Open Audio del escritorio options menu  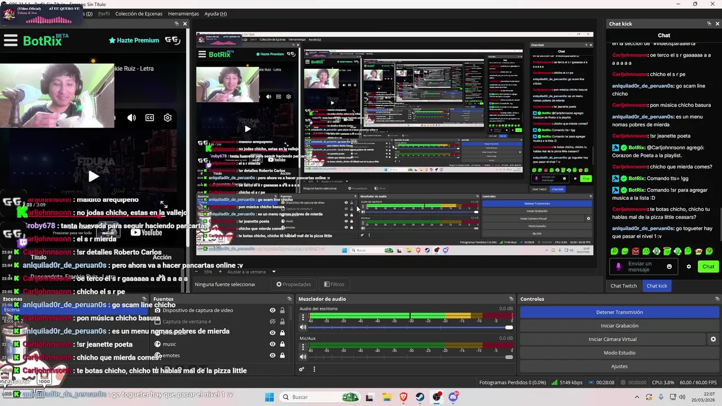point(303,317)
